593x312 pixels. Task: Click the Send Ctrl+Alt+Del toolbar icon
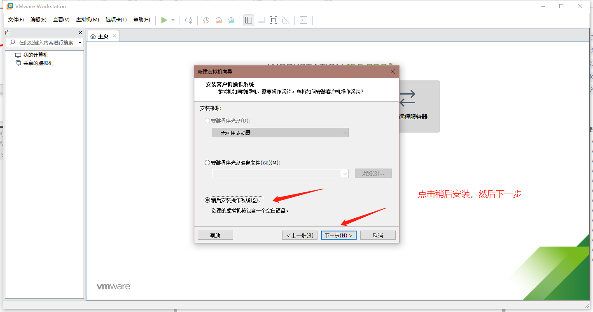tap(189, 20)
